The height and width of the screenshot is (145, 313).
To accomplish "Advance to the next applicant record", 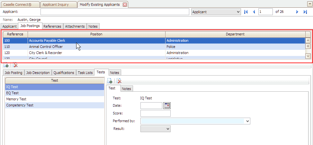I will click(297, 12).
